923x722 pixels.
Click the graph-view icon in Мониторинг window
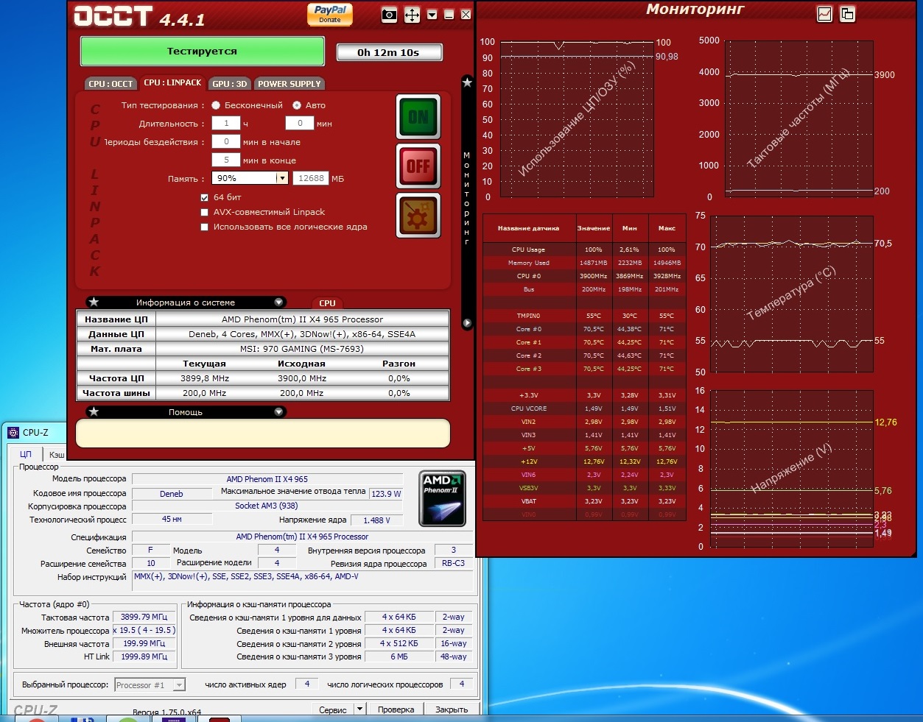tap(824, 14)
